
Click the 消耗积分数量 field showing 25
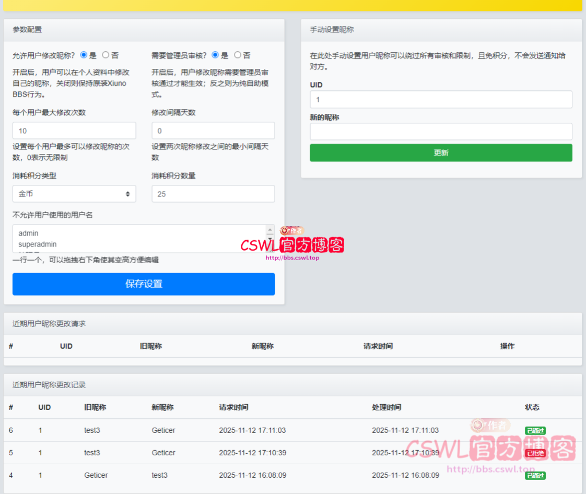click(x=213, y=193)
